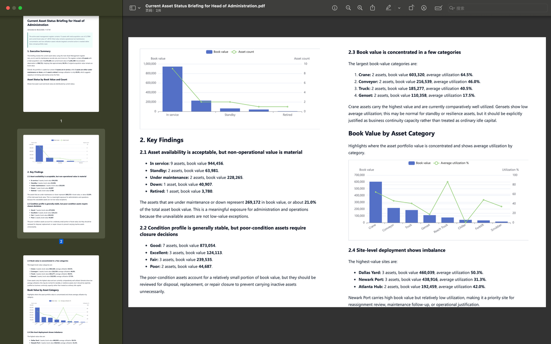Zoom in with the magnifier plus icon
The image size is (551, 344).
(360, 8)
